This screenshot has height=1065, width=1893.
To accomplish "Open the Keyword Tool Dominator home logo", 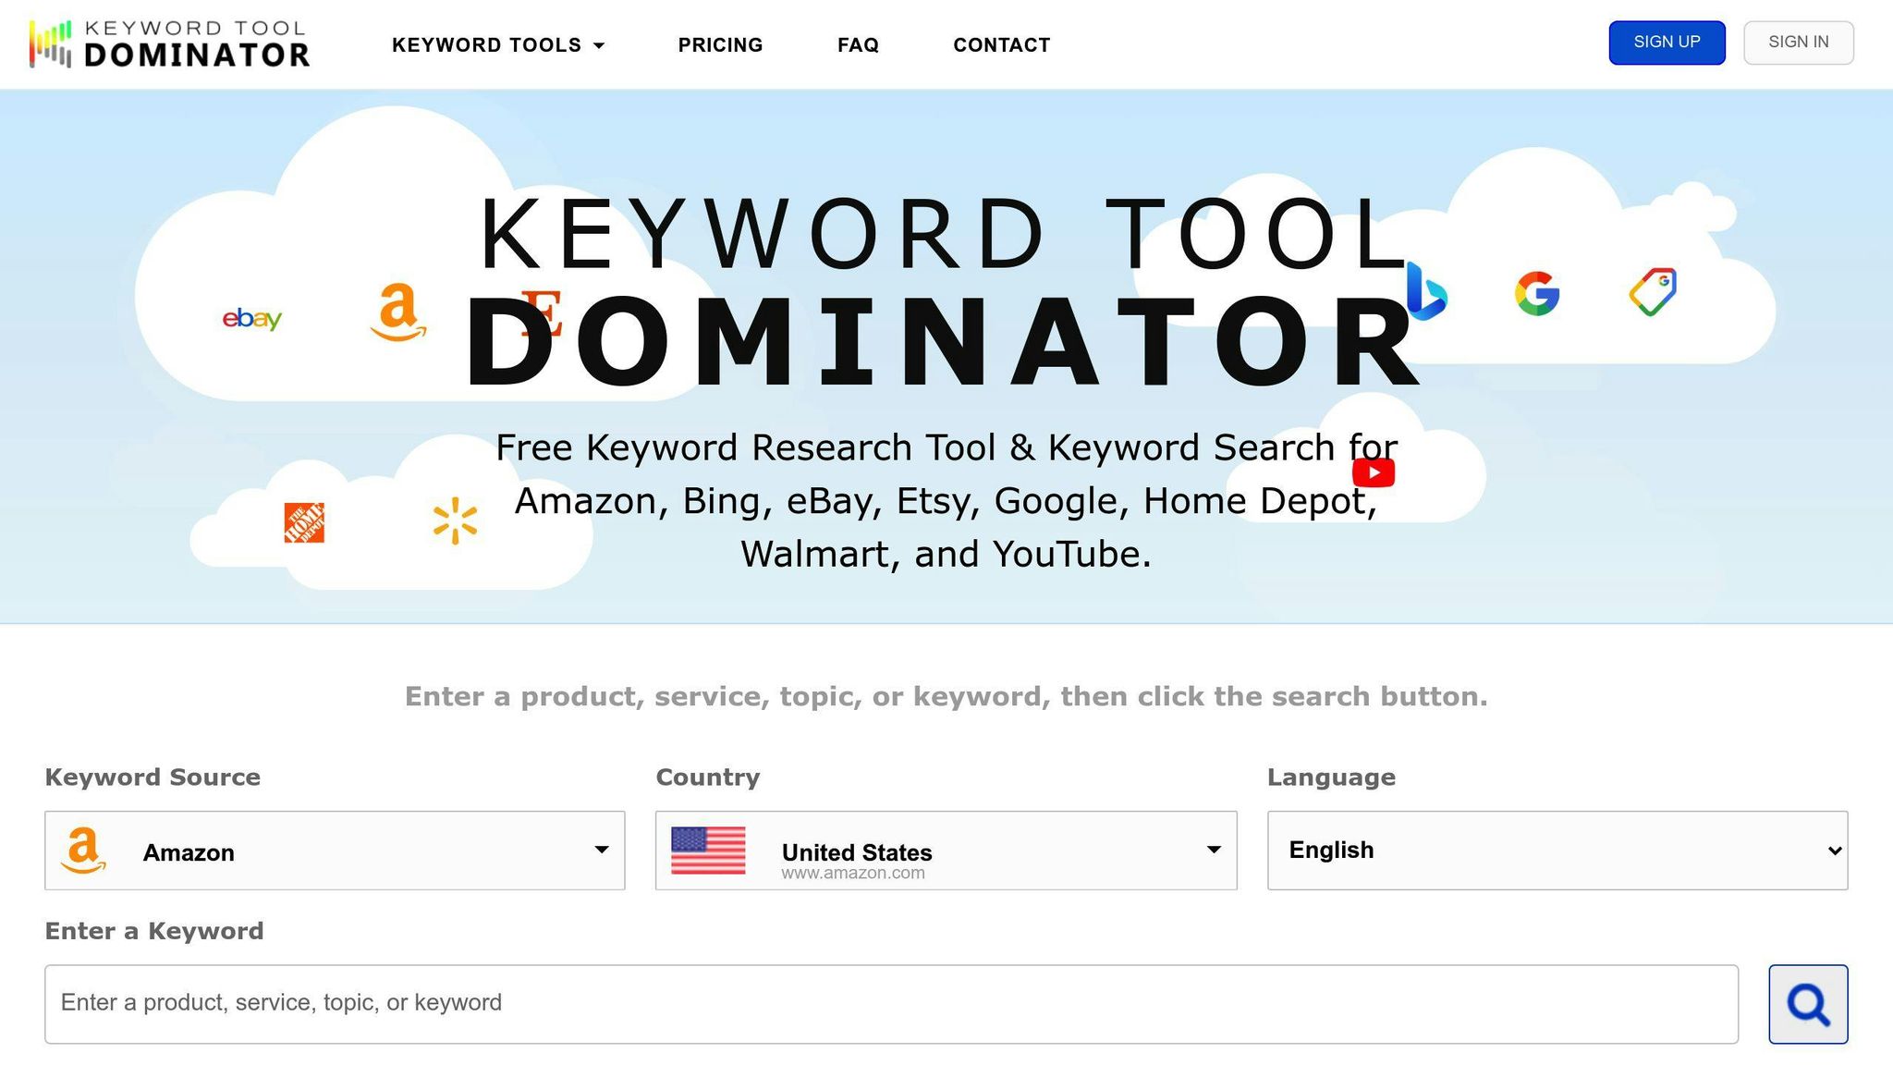I will tap(169, 43).
